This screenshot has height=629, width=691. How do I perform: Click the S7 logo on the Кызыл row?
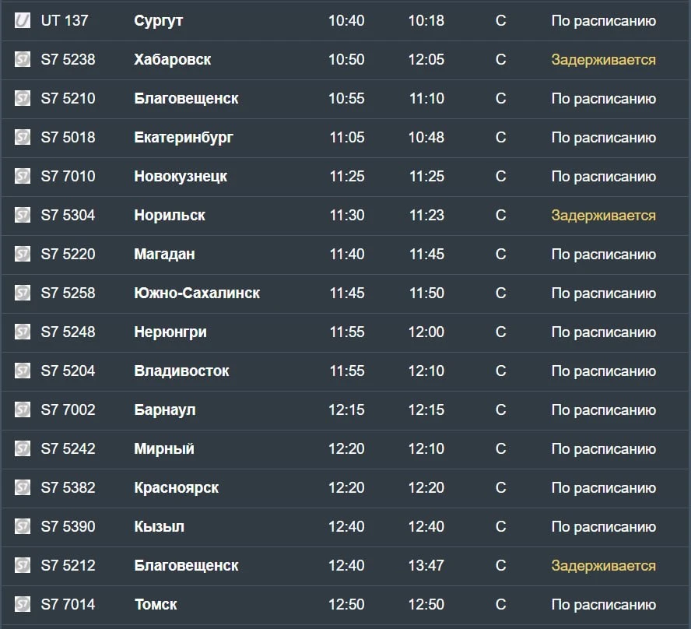[23, 526]
